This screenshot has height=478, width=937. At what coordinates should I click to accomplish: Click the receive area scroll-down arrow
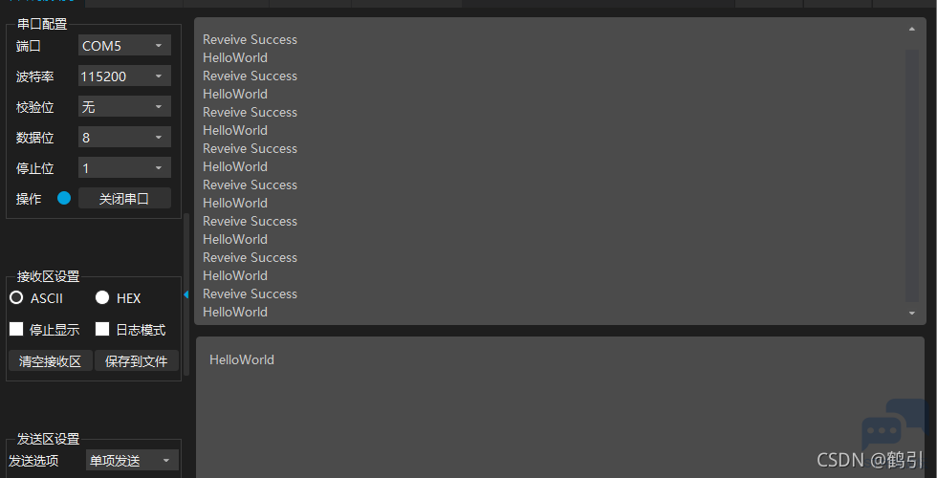(912, 314)
